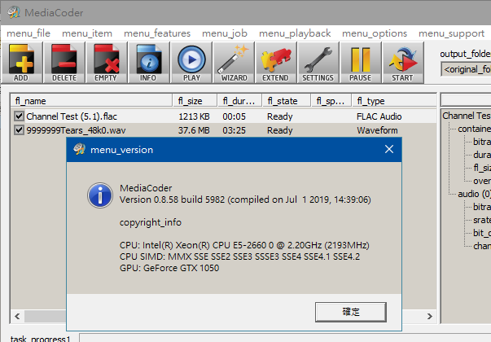This screenshot has height=342, width=491.
Task: Close the menu_version dialog
Action: pyautogui.click(x=389, y=149)
